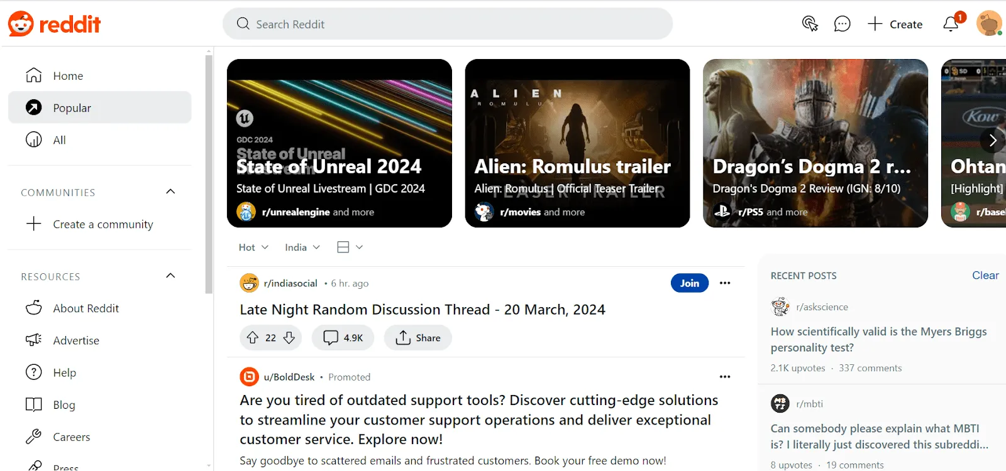This screenshot has height=471, width=1006.
Task: Open 4.9K comments on discussion thread
Action: coord(343,338)
